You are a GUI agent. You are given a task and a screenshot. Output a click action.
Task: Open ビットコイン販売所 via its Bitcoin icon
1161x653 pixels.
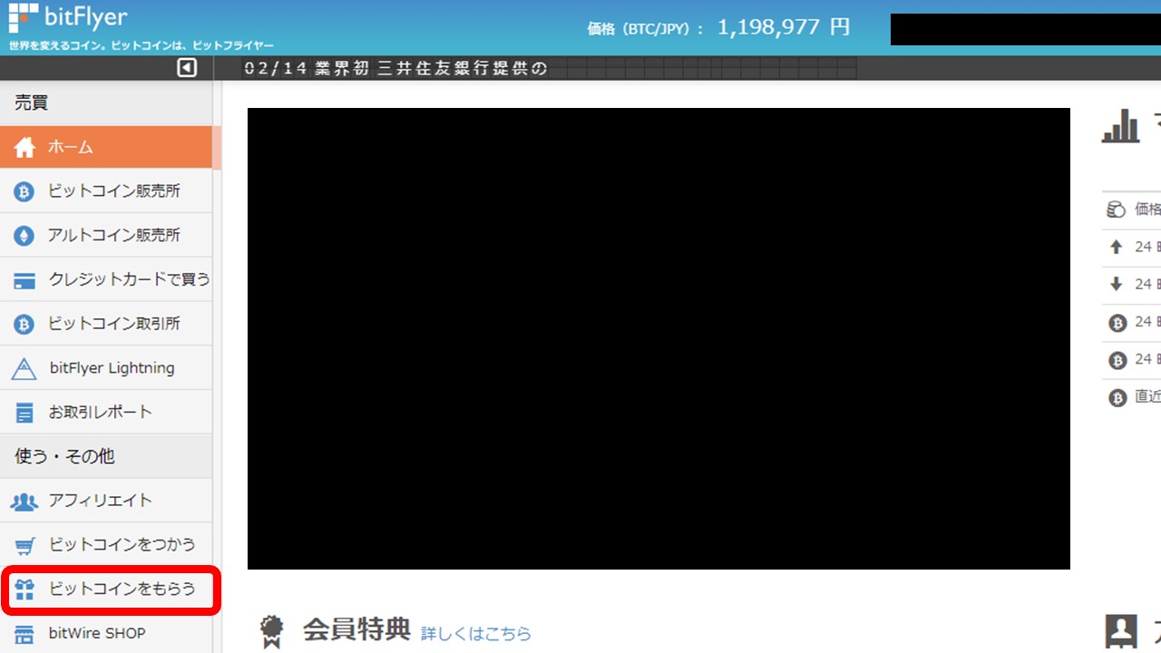click(x=24, y=190)
